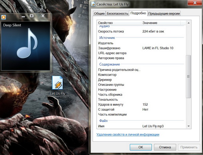
Task: Click the Let Us Fly desktop icon label
Action: 58,94
